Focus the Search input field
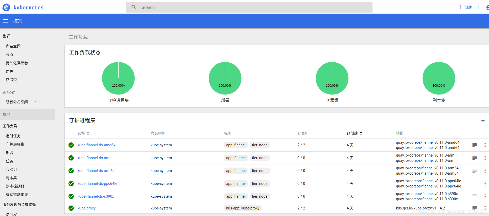 point(249,7)
